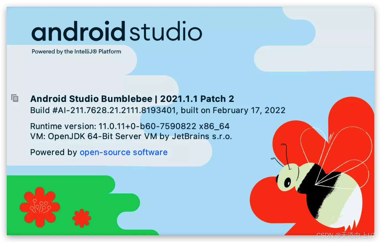Click 'Powered by the IntelliJ® Platform' text
Viewport: 381px width, 242px height.
coord(76,52)
